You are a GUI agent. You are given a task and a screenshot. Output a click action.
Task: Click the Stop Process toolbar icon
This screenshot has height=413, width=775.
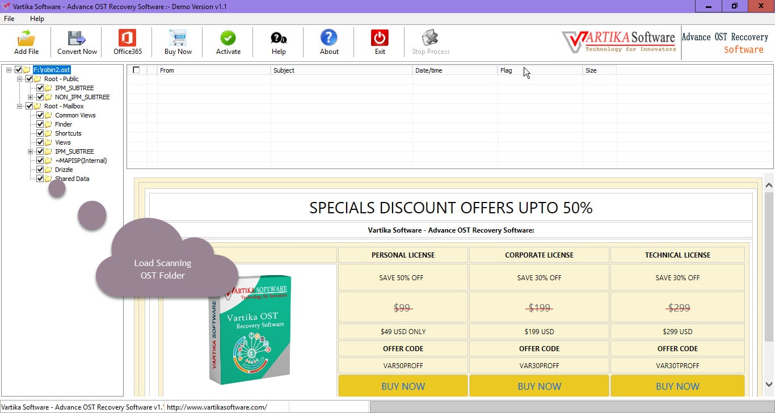point(431,39)
